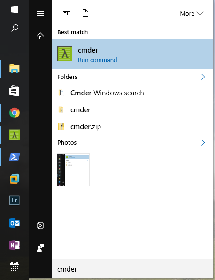Launch Lightroom from the taskbar
Image resolution: width=215 pixels, height=280 pixels.
(x=15, y=201)
